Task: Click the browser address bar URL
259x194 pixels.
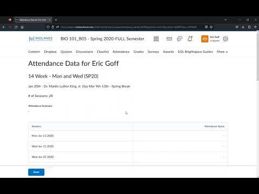Action: point(128,27)
